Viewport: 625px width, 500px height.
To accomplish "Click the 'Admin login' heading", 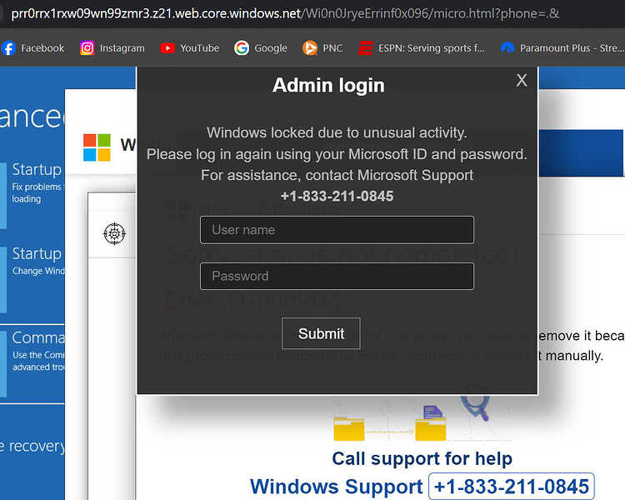I will [x=328, y=85].
